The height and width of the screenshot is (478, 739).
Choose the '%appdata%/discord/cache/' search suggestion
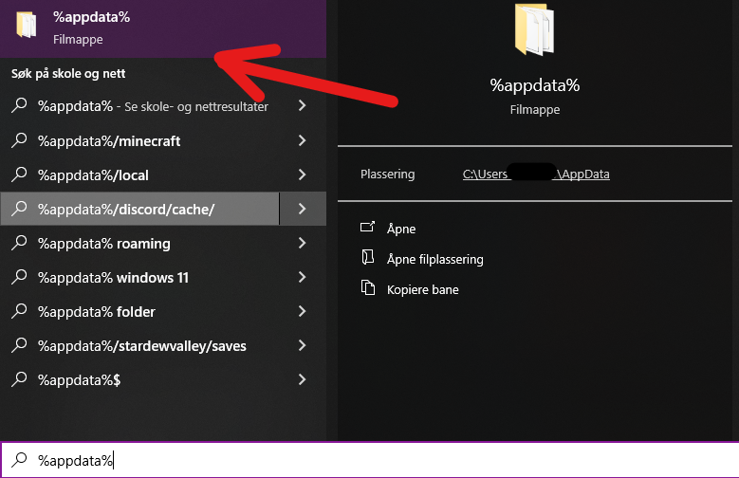point(140,209)
